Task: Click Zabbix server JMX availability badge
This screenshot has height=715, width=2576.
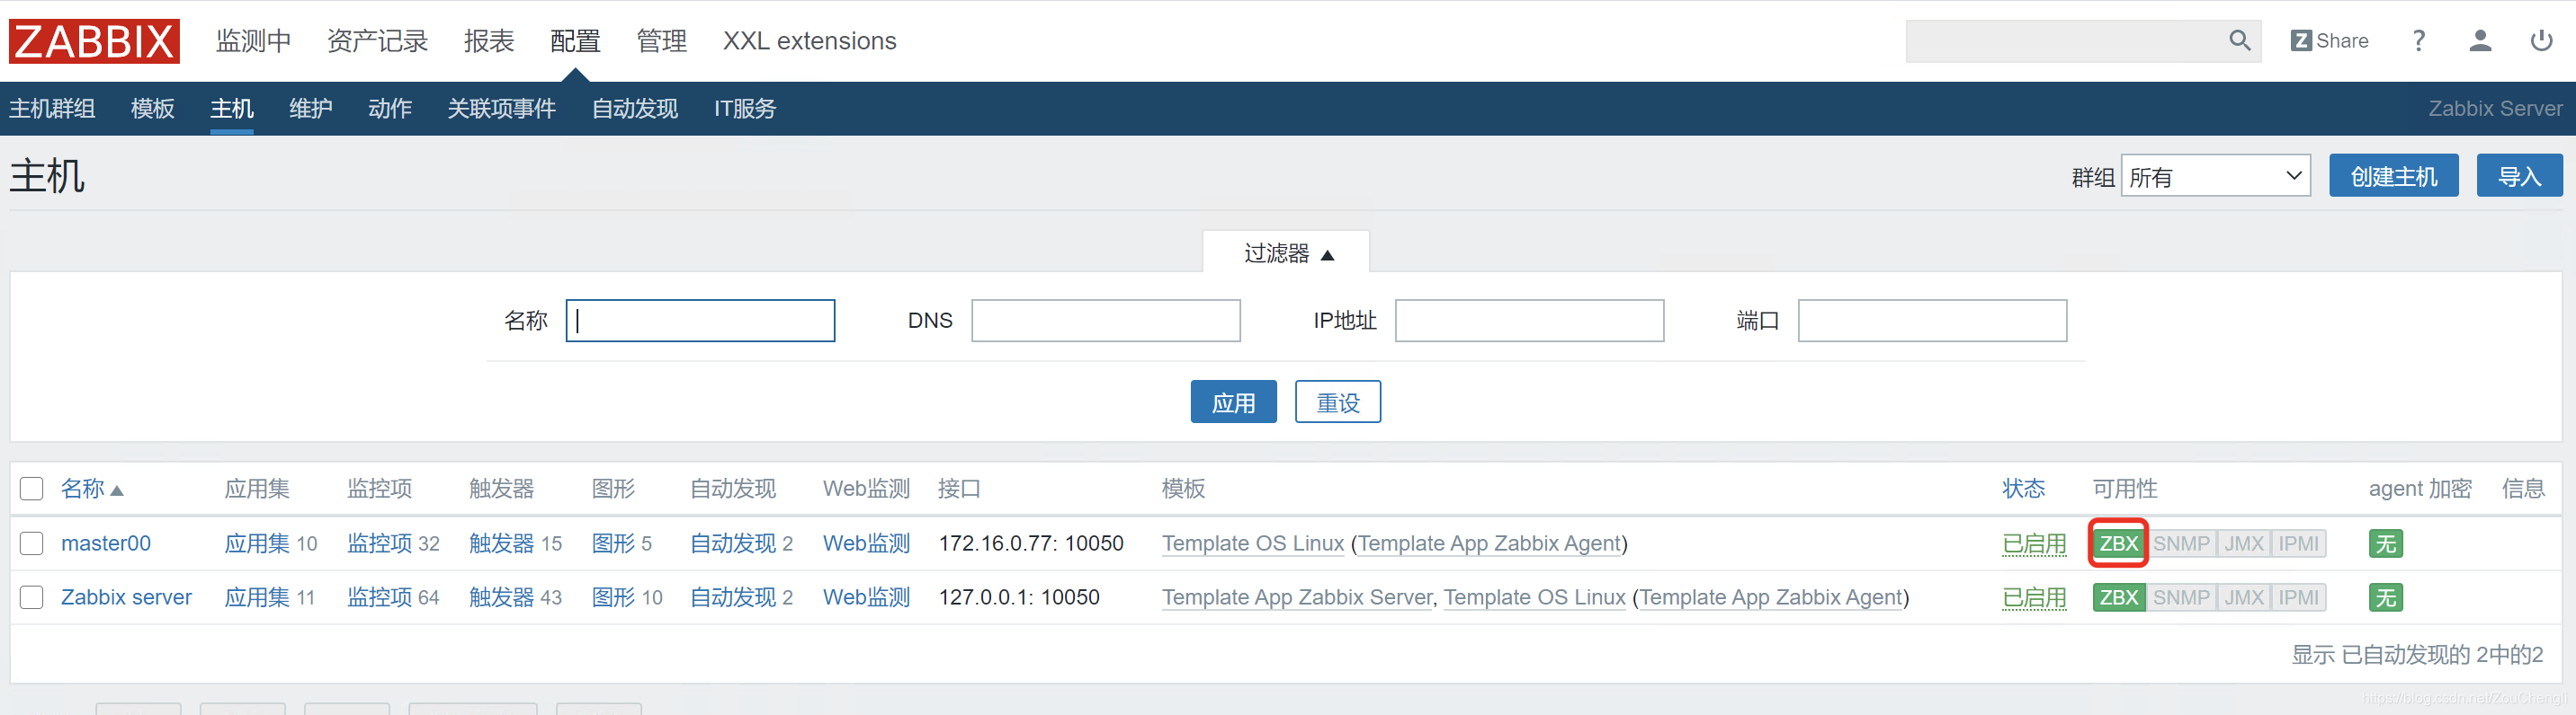Action: point(2243,597)
